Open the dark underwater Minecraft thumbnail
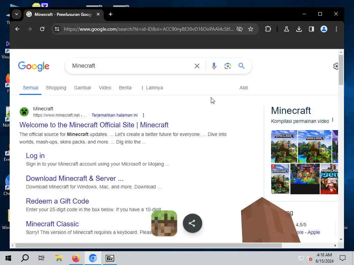 click(x=305, y=179)
